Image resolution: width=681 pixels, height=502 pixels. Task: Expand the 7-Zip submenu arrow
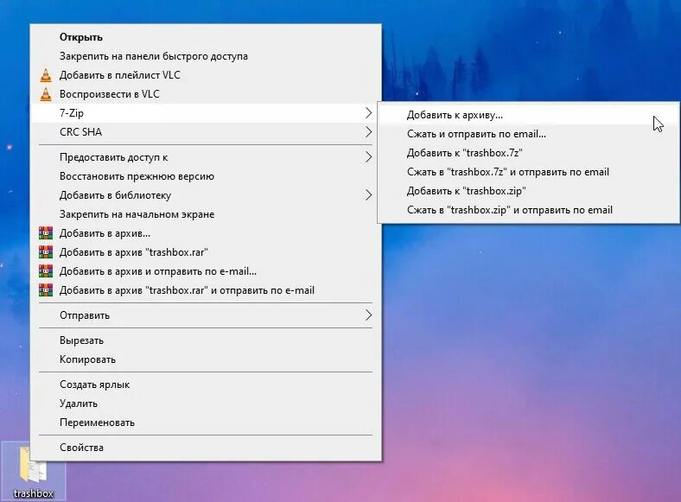pos(368,113)
